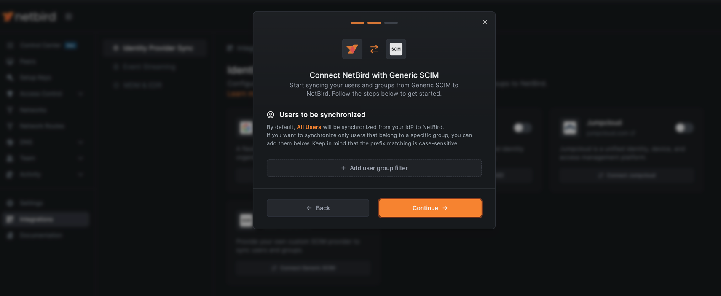Go back with the Back button
The height and width of the screenshot is (296, 721).
318,208
